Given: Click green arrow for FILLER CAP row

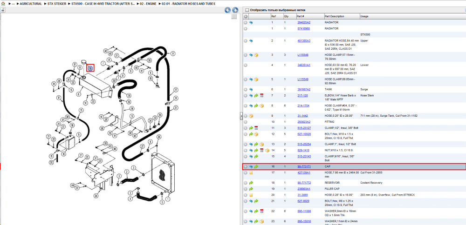Looking at the screenshot, I should click(x=251, y=189).
